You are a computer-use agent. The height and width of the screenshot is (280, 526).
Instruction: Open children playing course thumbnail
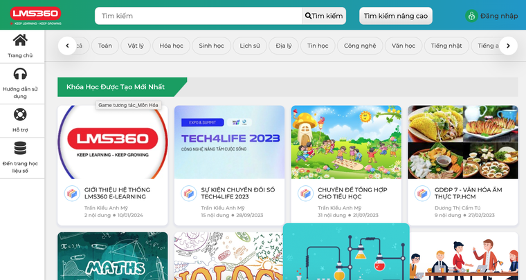click(x=346, y=142)
